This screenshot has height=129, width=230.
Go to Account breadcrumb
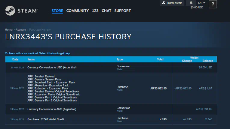coord(21,30)
